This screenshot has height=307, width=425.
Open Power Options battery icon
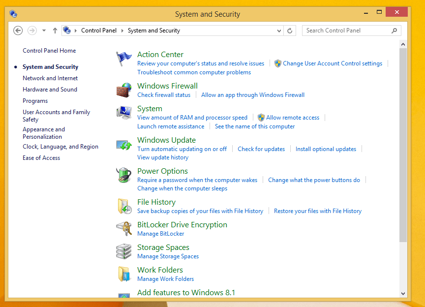pyautogui.click(x=124, y=175)
